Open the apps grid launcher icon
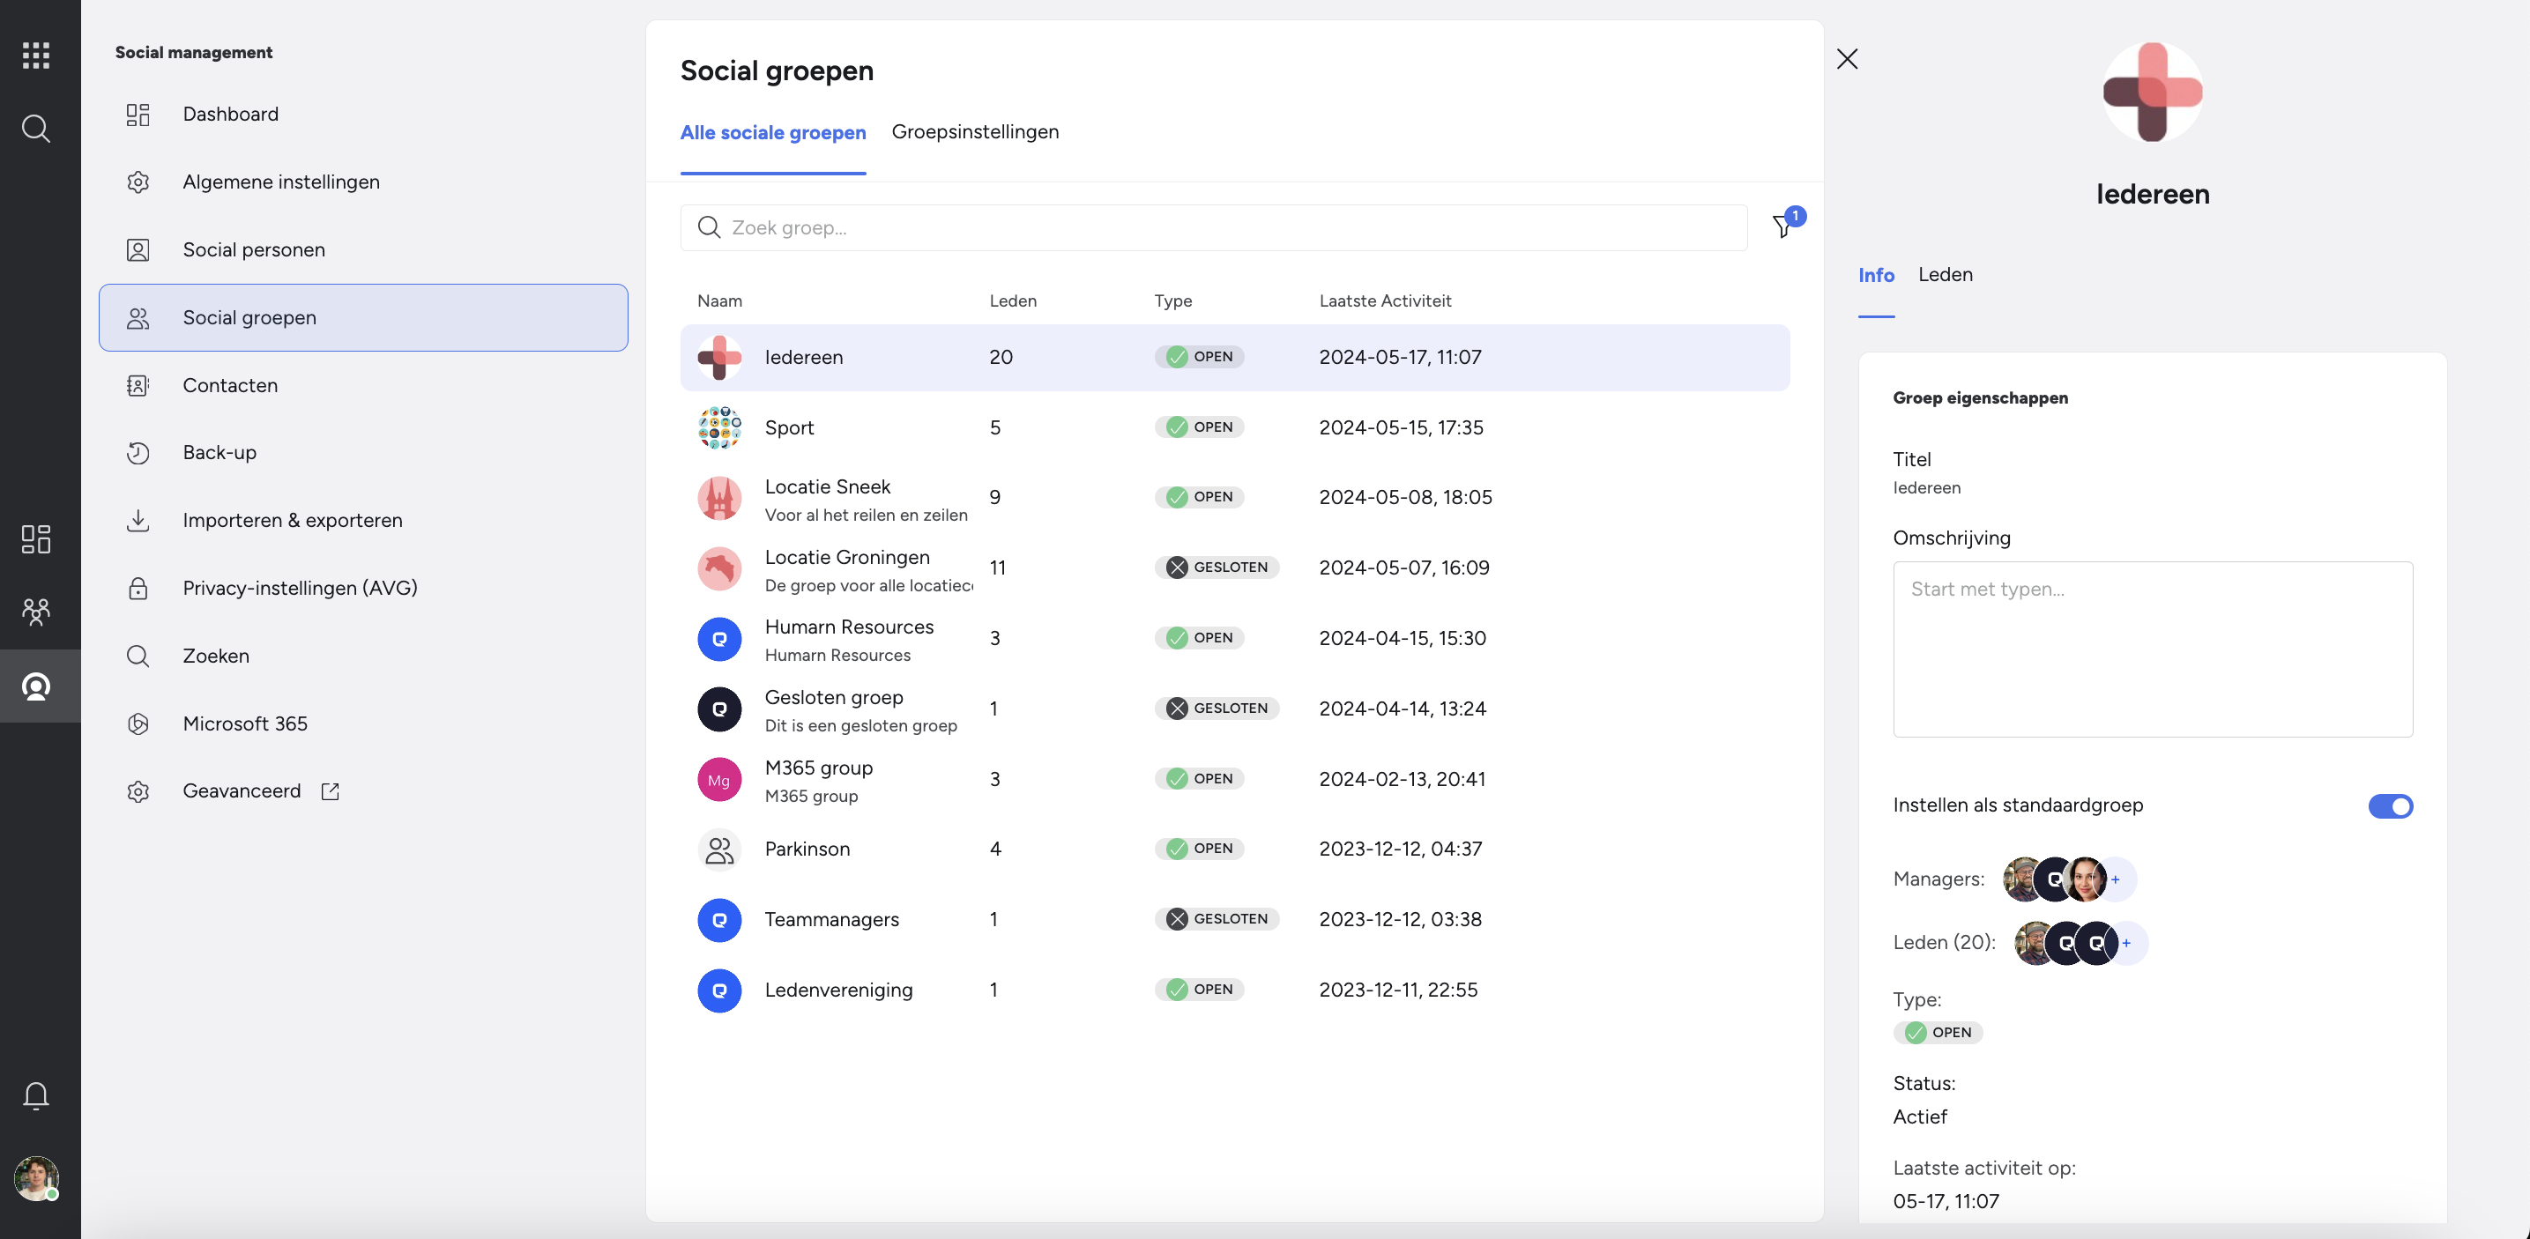This screenshot has height=1239, width=2530. pos(36,55)
